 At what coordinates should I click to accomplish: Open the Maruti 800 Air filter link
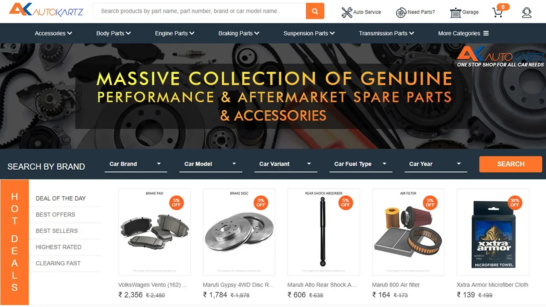tap(396, 285)
